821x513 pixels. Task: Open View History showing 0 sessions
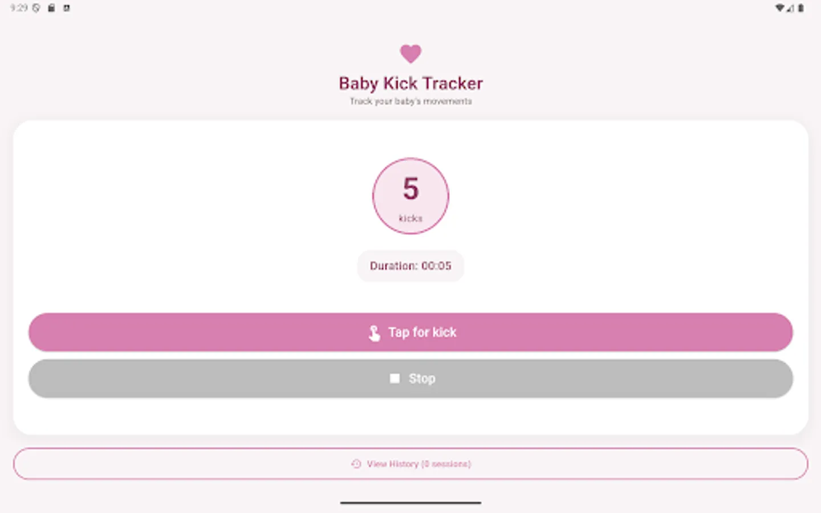(x=410, y=463)
